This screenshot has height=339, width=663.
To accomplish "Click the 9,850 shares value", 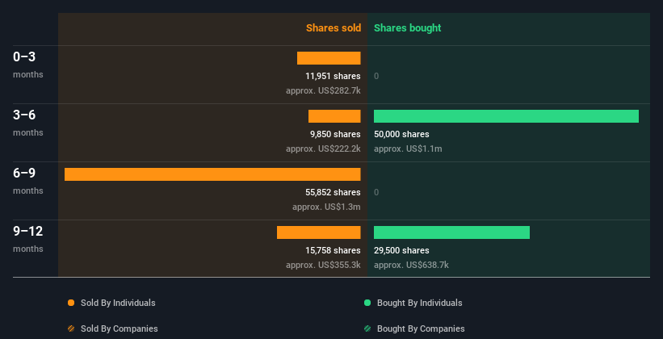I will [x=335, y=134].
